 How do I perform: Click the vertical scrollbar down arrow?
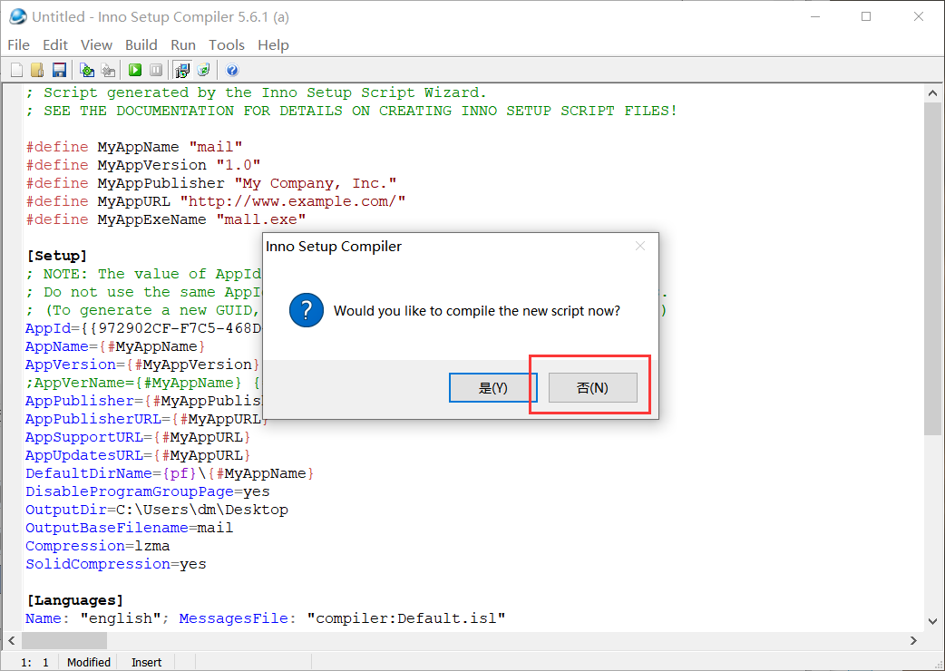pos(932,621)
